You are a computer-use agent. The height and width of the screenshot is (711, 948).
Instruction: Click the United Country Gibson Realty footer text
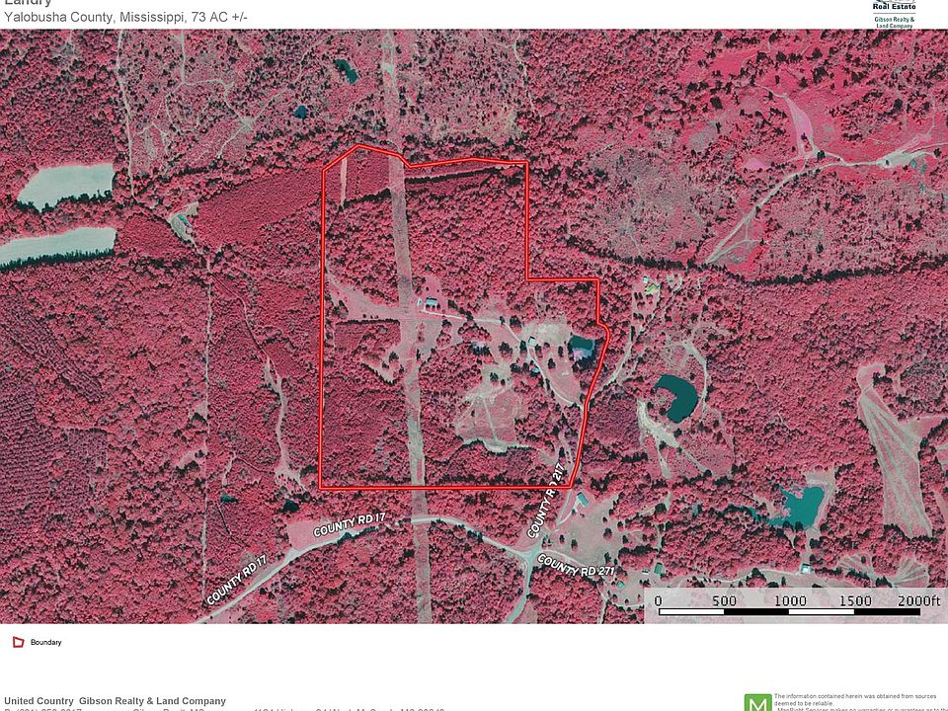[x=115, y=701]
